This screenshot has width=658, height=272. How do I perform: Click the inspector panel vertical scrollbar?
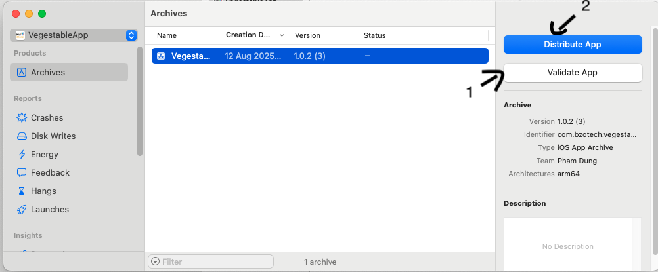point(655,140)
